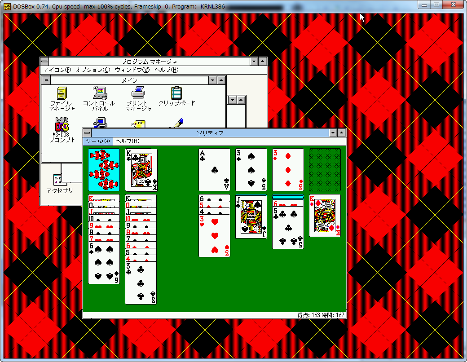This screenshot has height=362, width=467.
Task: Open the ゲーム(G) menu in Solitaire
Action: coord(98,141)
